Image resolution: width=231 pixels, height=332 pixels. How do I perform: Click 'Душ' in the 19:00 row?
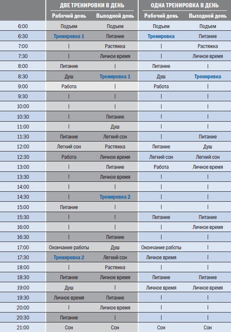pyautogui.click(x=69, y=288)
